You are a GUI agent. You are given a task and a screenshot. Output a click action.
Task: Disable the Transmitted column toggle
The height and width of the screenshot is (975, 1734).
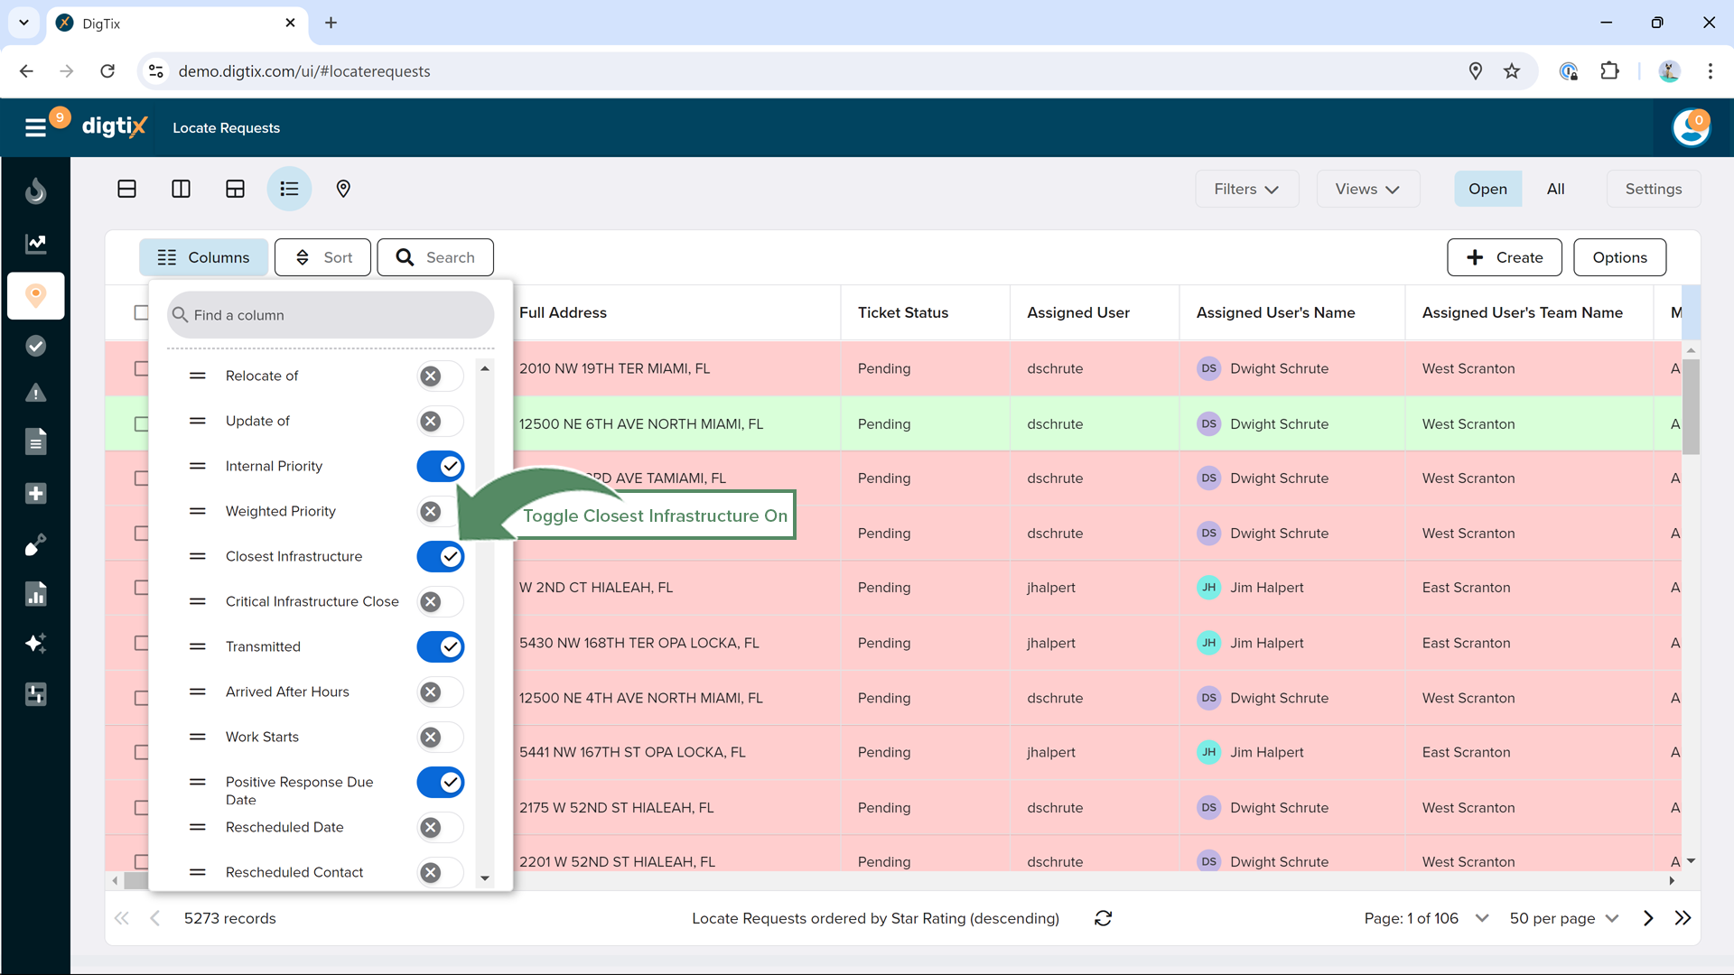coord(441,647)
